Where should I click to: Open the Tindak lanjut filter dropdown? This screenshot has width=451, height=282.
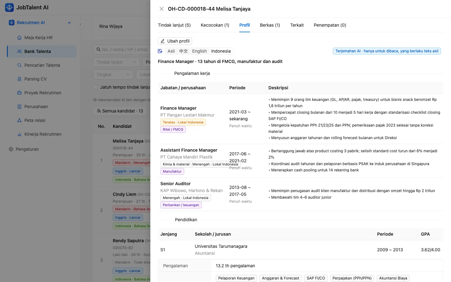tap(116, 62)
